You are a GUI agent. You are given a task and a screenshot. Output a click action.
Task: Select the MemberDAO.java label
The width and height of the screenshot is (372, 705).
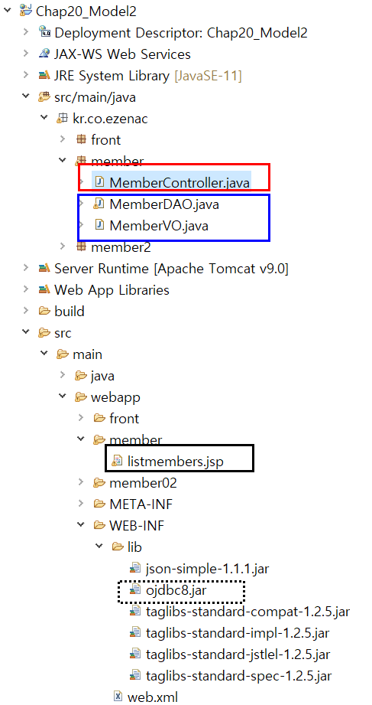164,204
